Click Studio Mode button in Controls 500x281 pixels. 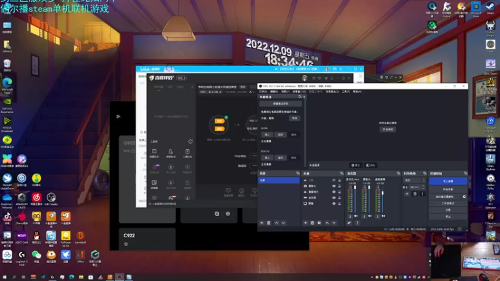447,204
